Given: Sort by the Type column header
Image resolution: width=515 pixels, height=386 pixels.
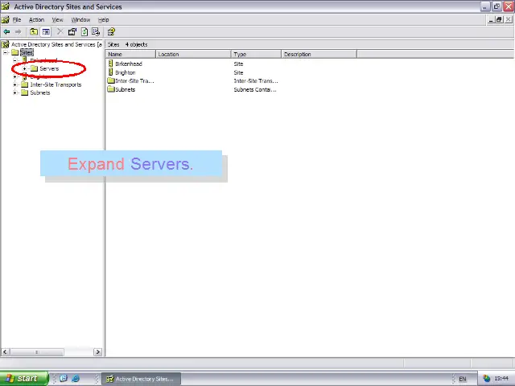Looking at the screenshot, I should coord(256,54).
